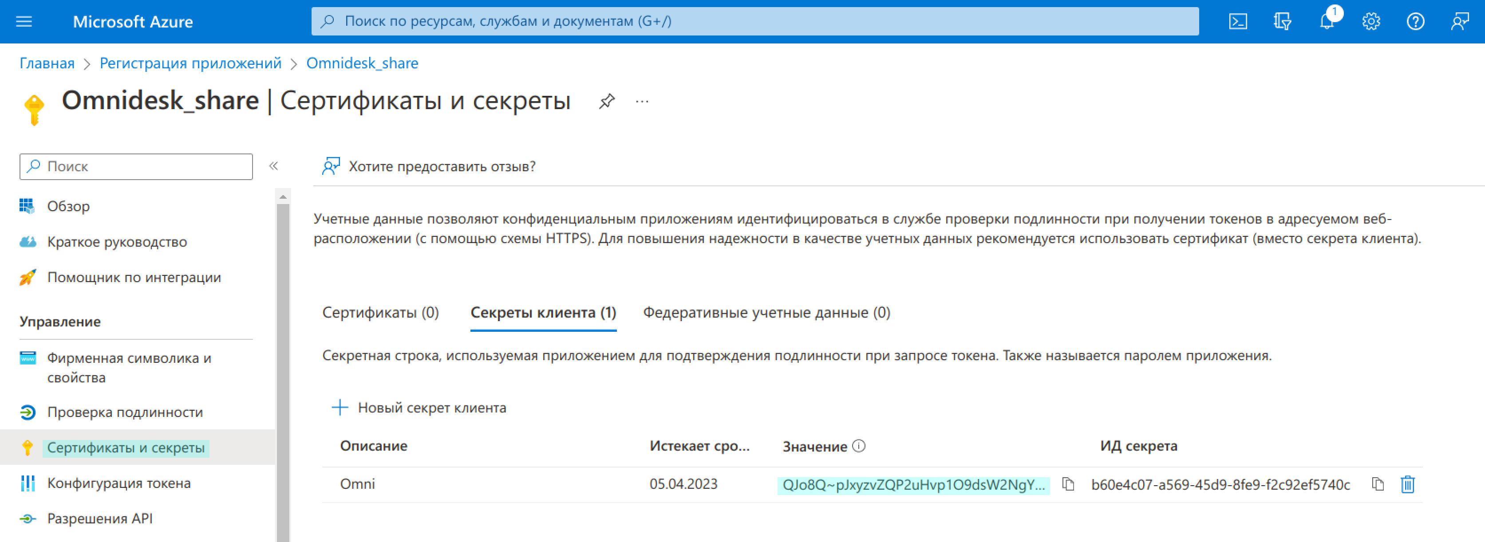Collapse the left menu with double chevron
The height and width of the screenshot is (542, 1485).
[274, 166]
